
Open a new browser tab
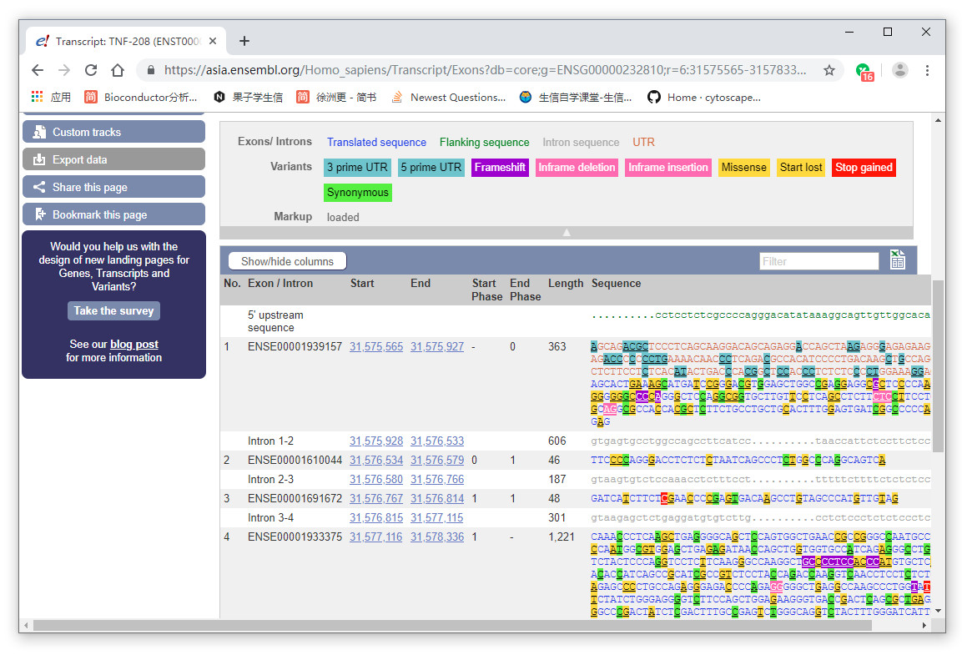click(x=244, y=41)
